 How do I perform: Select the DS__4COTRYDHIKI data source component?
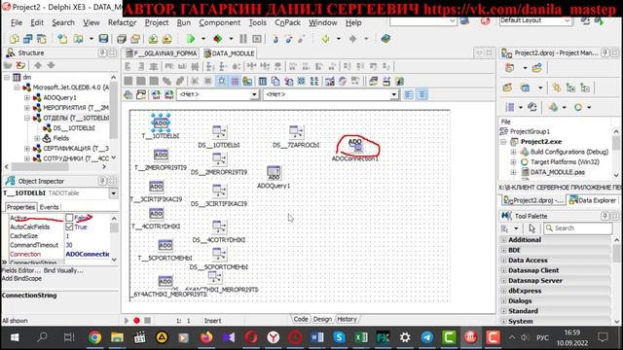tap(219, 227)
